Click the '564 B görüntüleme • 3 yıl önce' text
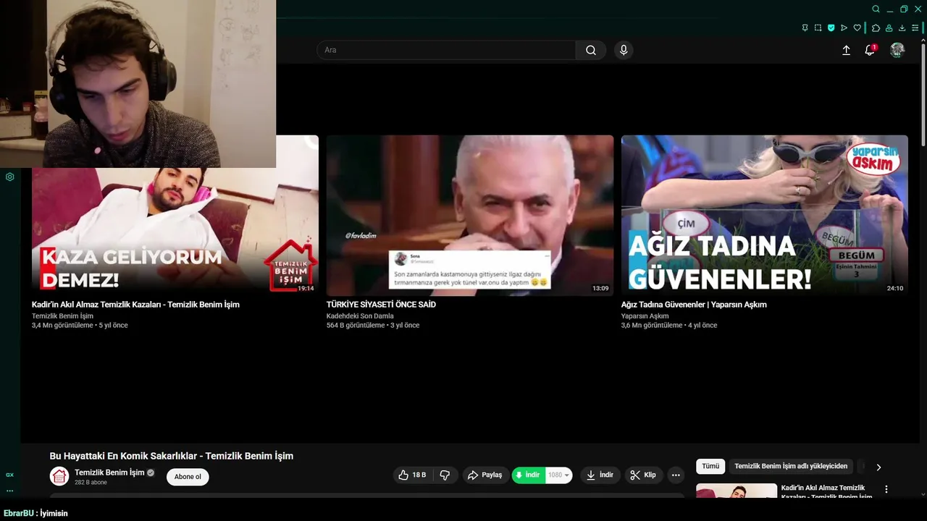 coord(373,326)
